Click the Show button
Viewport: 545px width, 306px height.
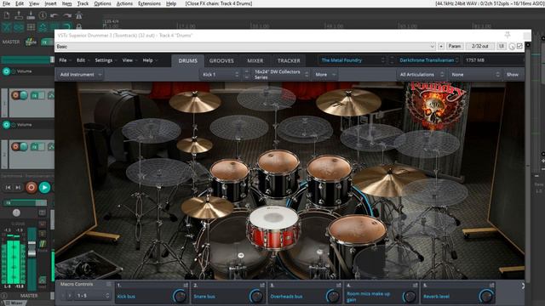[x=513, y=74]
